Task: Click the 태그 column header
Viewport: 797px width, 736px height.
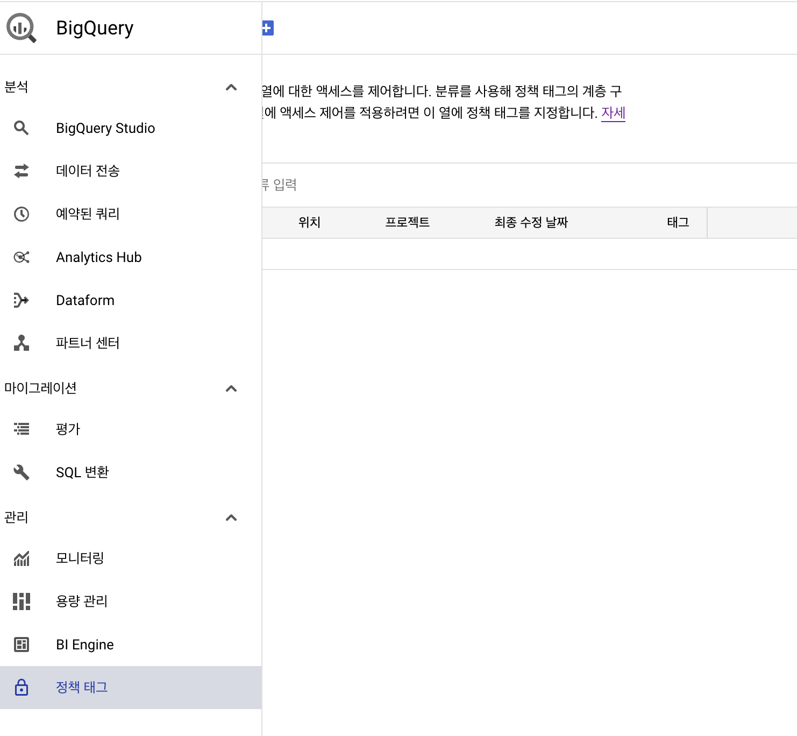Action: tap(678, 223)
